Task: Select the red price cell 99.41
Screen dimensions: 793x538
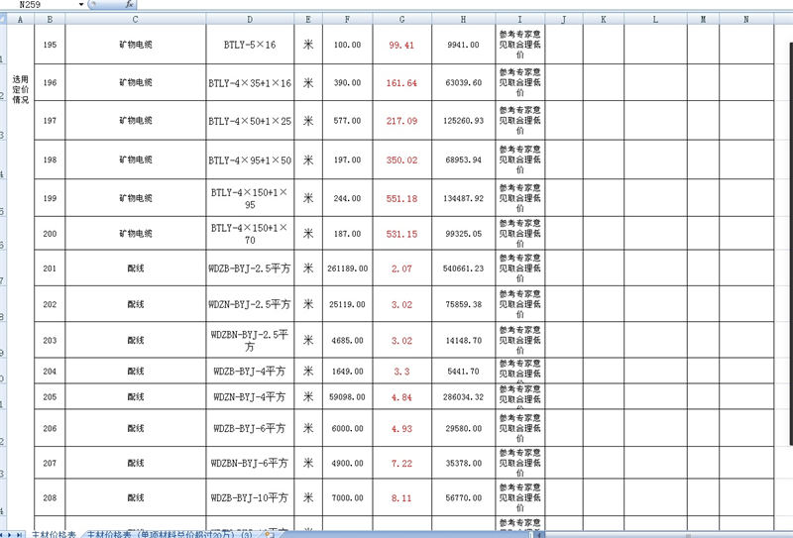Action: click(x=401, y=45)
